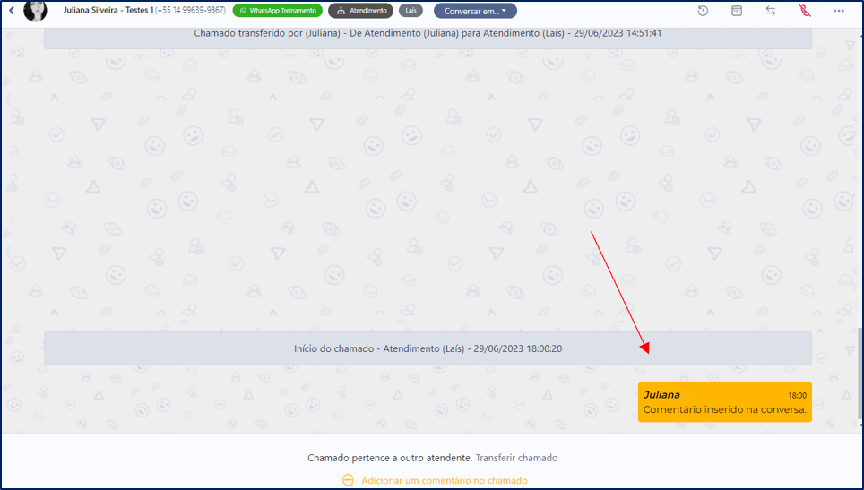Open the three-dot more options menu
The width and height of the screenshot is (864, 490).
click(839, 11)
